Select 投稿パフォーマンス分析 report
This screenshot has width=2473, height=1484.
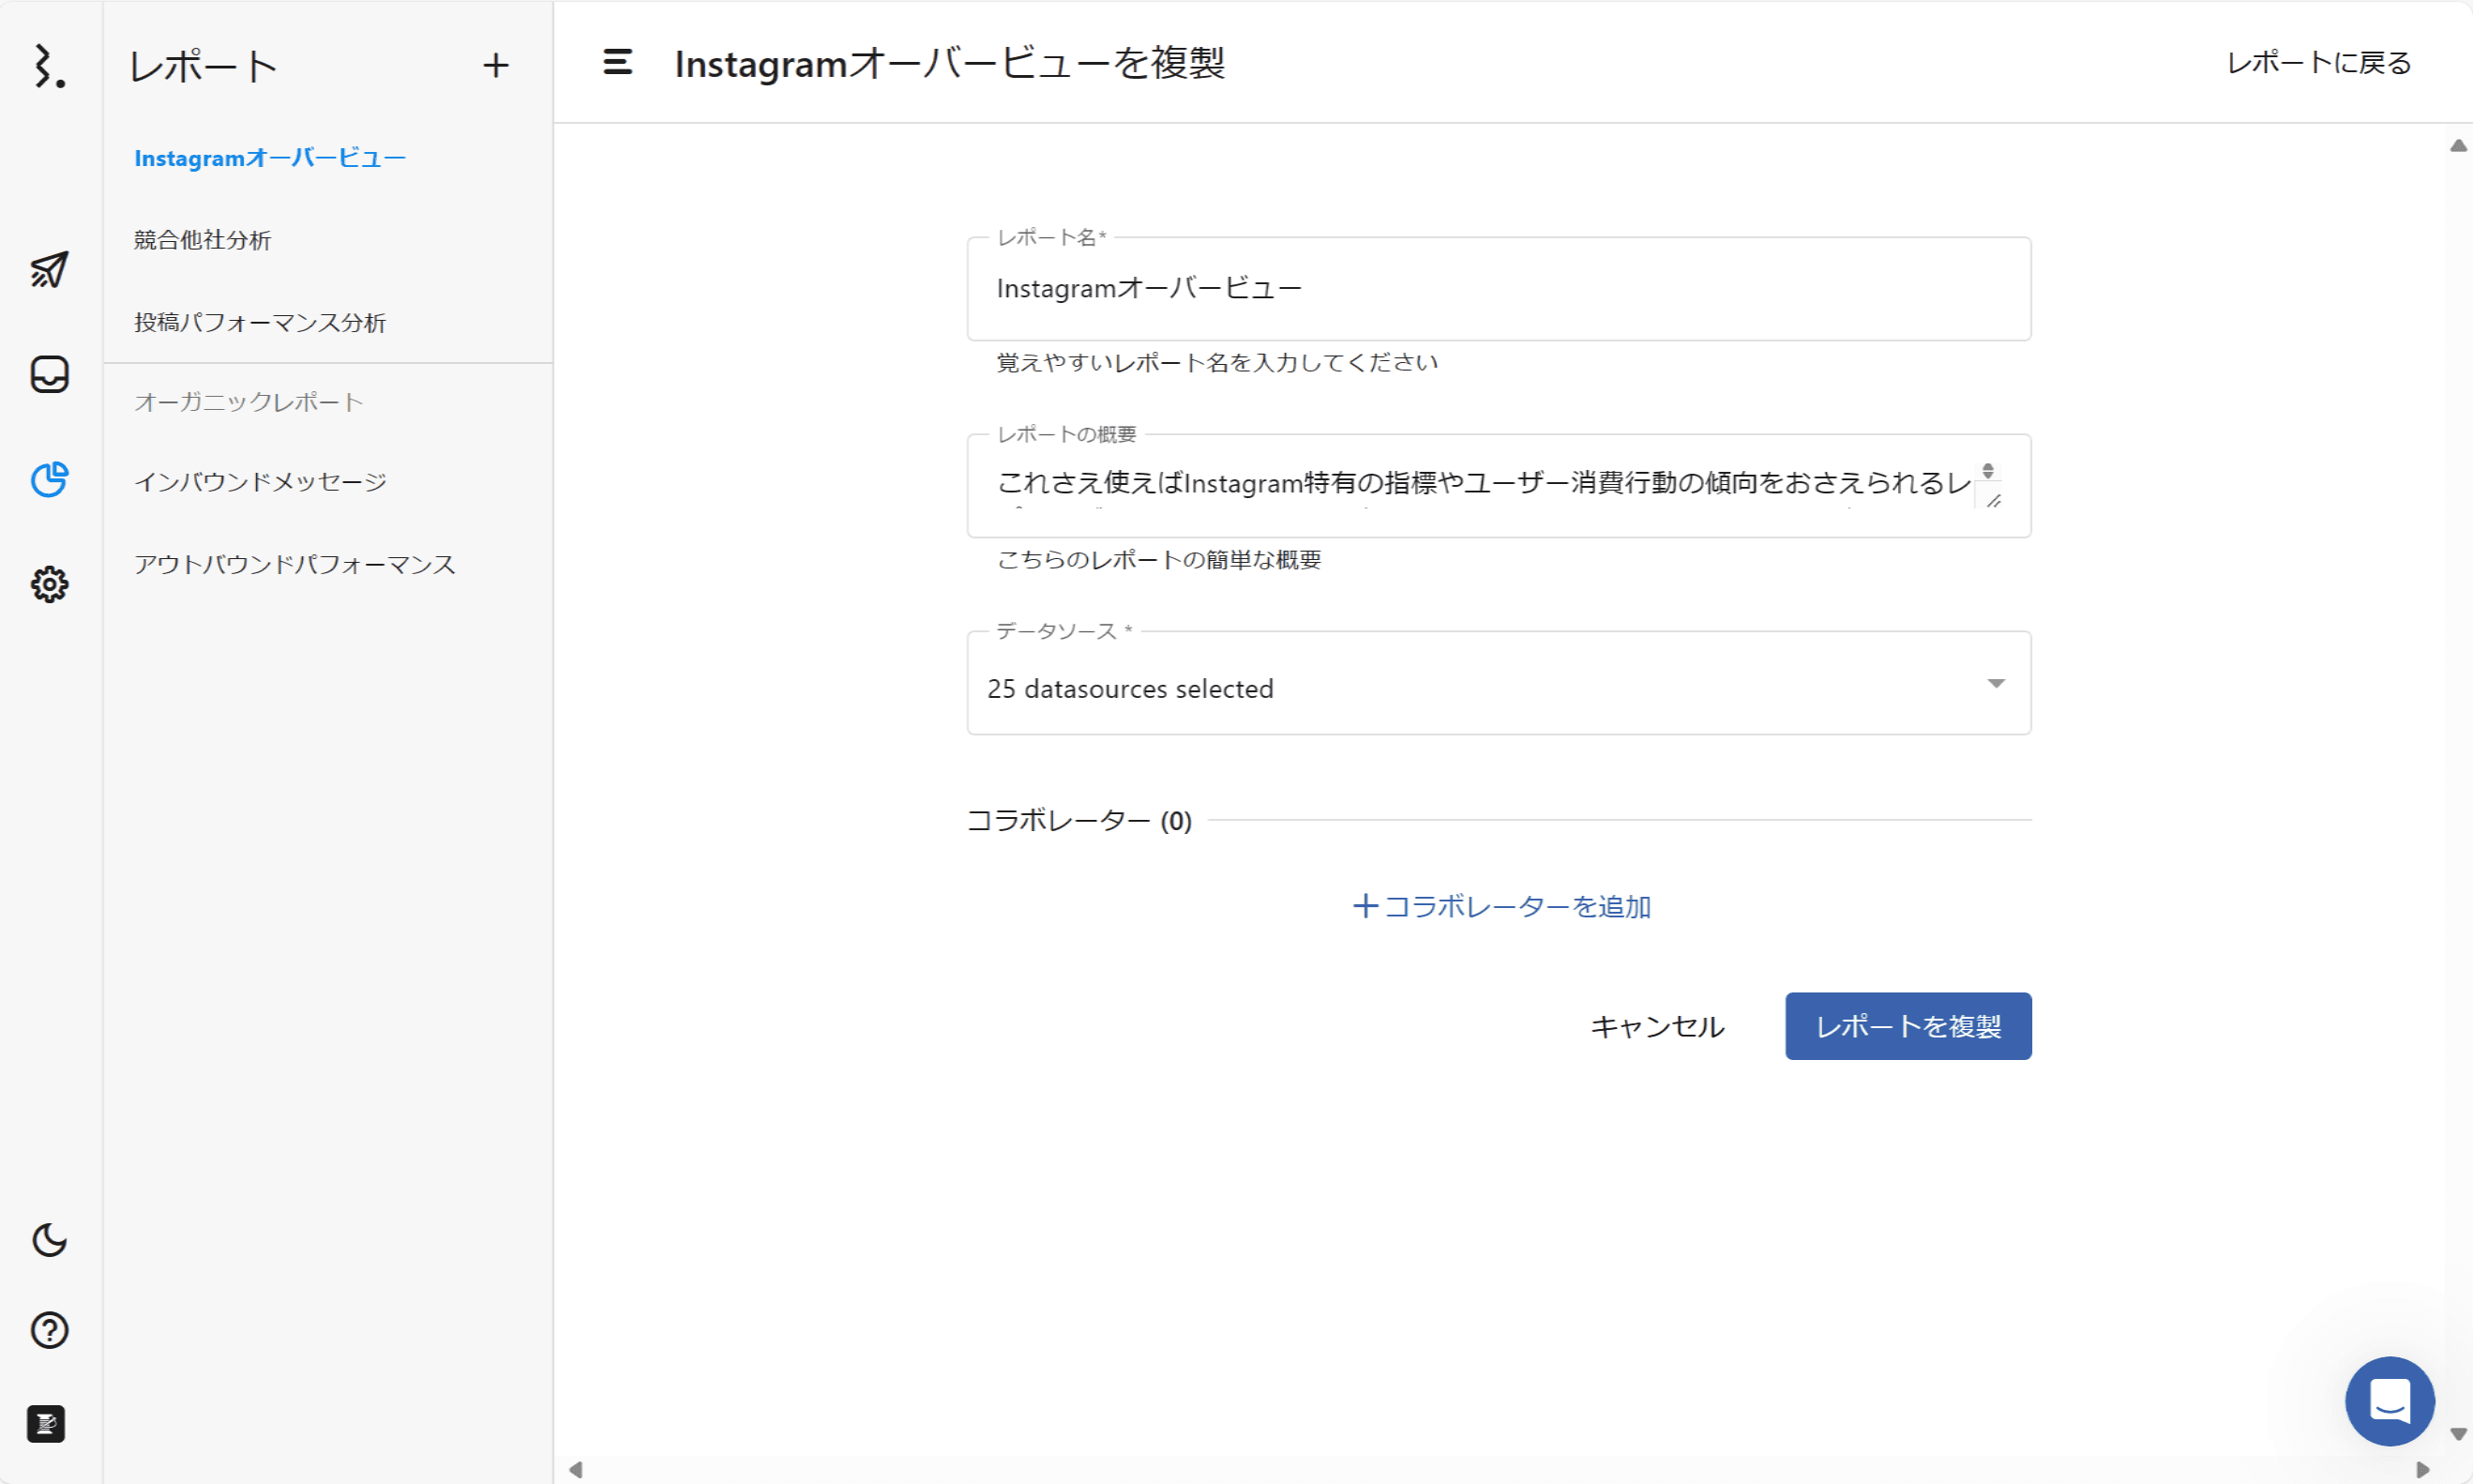260,322
